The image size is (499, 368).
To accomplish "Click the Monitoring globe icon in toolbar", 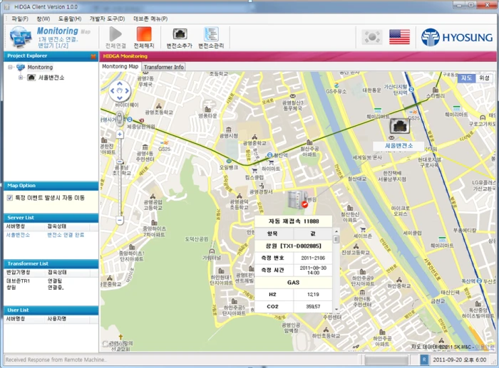I will (x=21, y=37).
